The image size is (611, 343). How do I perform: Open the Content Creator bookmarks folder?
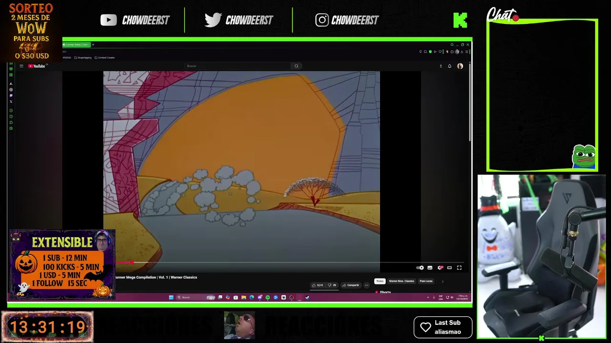[x=105, y=58]
